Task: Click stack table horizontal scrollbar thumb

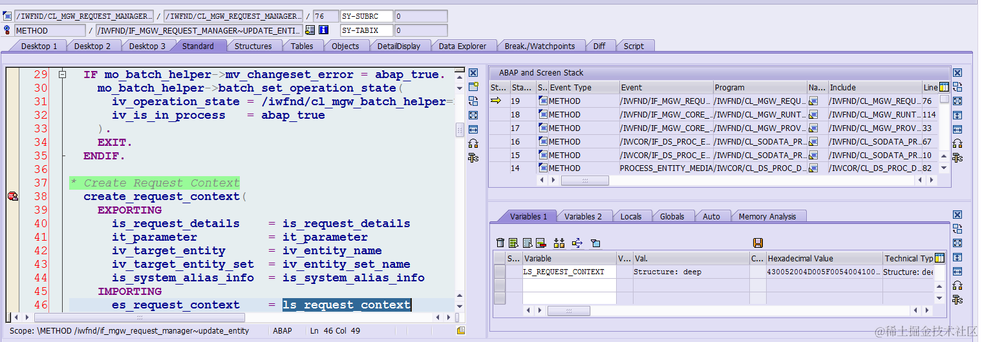Action: (x=584, y=181)
